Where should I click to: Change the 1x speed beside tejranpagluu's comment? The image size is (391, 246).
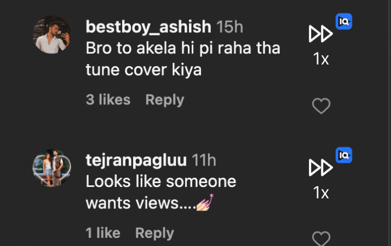pyautogui.click(x=321, y=192)
